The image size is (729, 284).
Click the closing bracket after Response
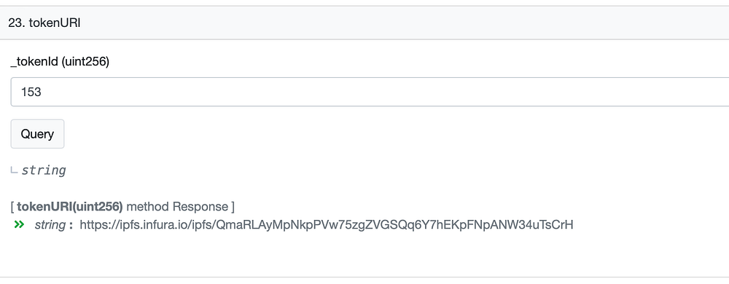click(x=233, y=207)
